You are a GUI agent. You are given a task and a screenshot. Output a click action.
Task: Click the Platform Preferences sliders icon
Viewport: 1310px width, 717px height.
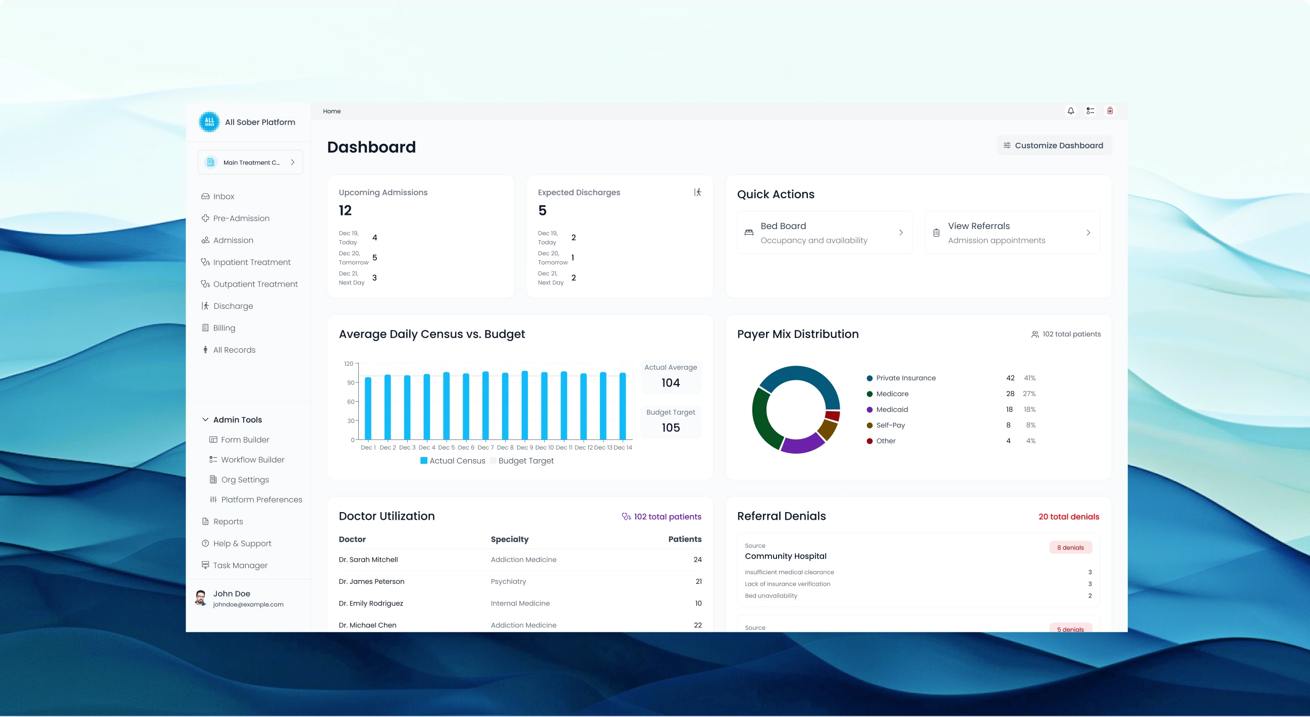click(213, 500)
